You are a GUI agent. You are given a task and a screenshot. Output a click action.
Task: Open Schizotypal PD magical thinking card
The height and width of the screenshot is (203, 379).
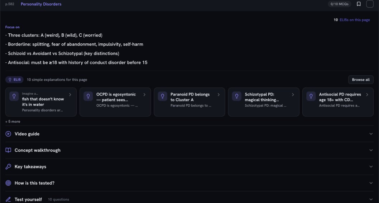(264, 102)
